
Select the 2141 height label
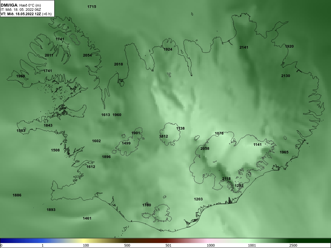pos(244,47)
